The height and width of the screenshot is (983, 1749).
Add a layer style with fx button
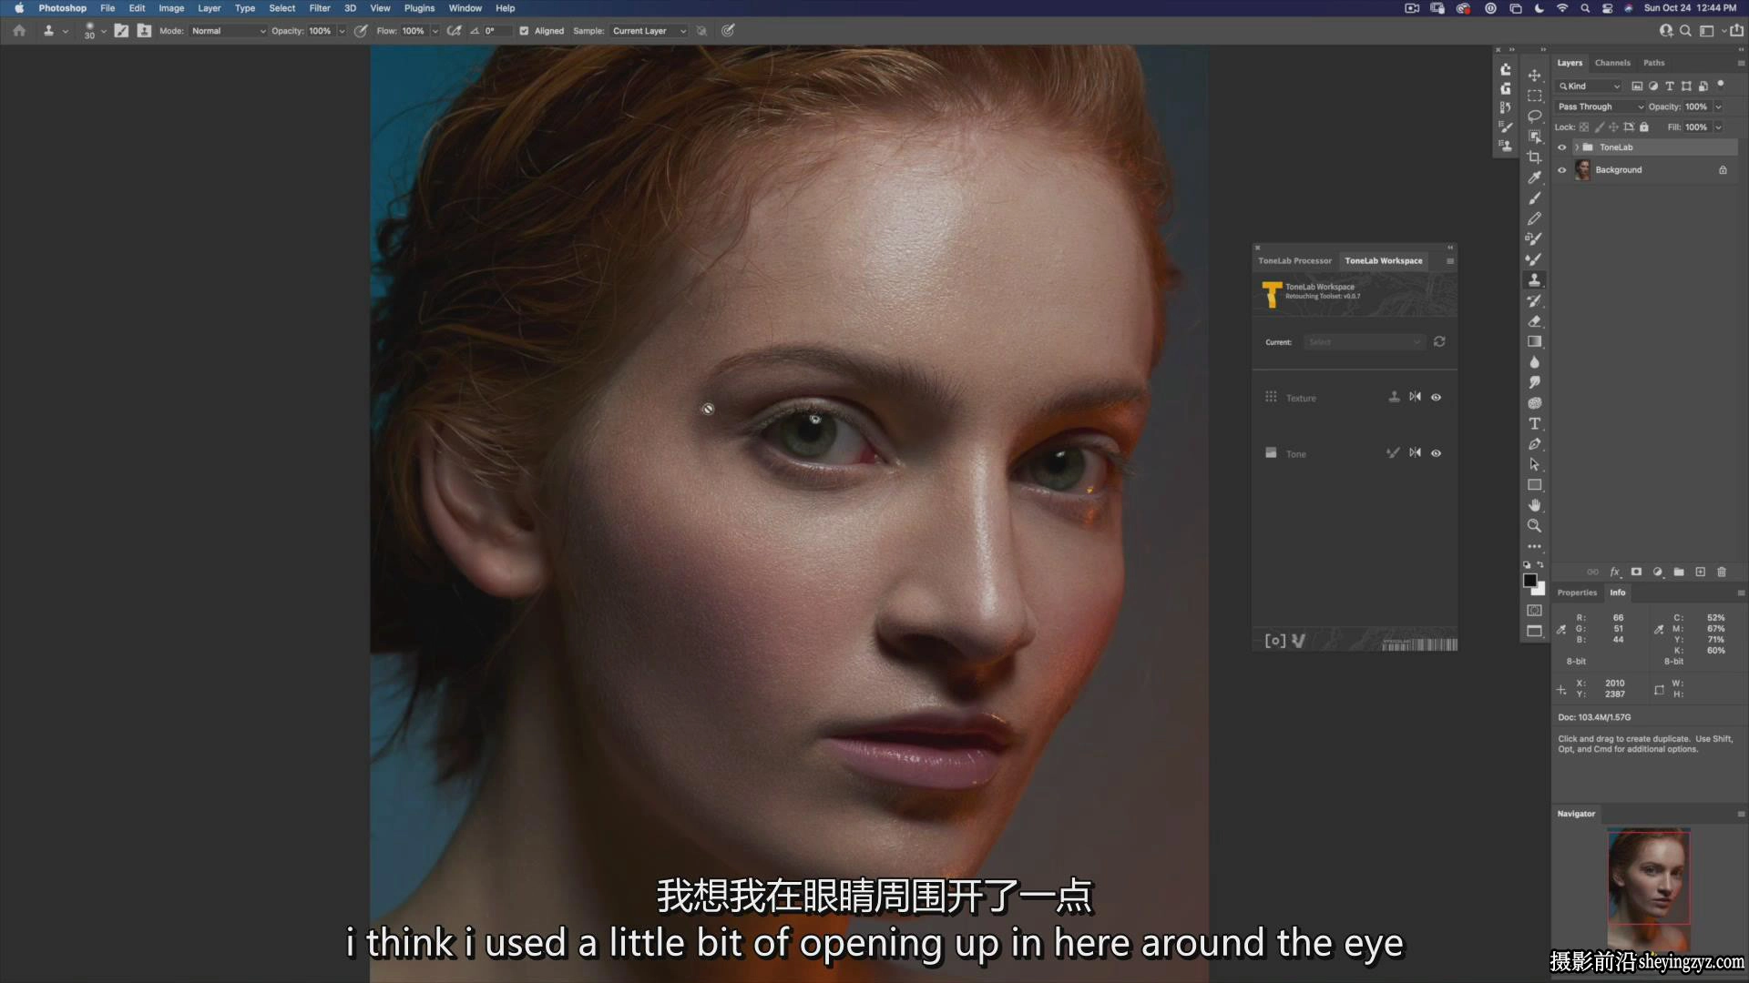click(1614, 572)
